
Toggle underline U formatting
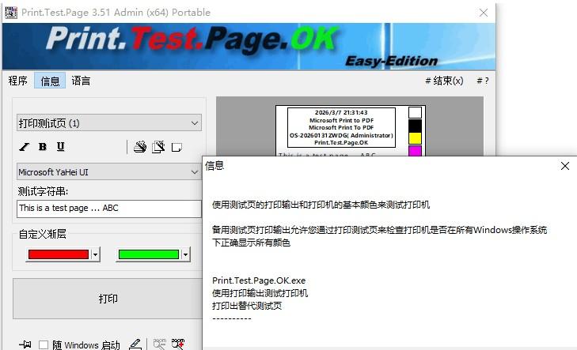coord(61,147)
